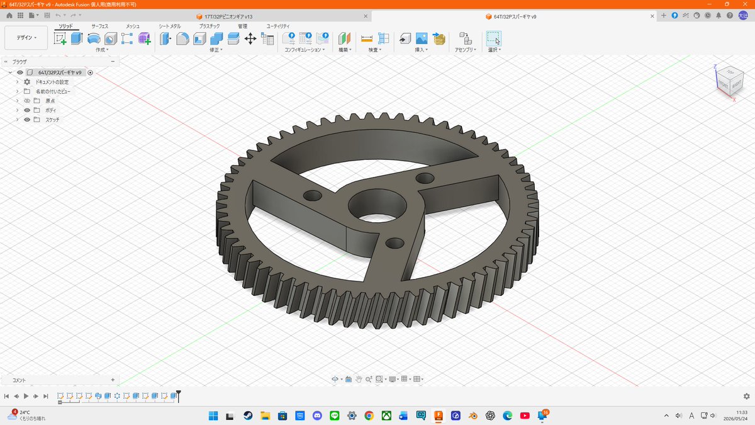Switch to the シートメタル tab

click(170, 26)
